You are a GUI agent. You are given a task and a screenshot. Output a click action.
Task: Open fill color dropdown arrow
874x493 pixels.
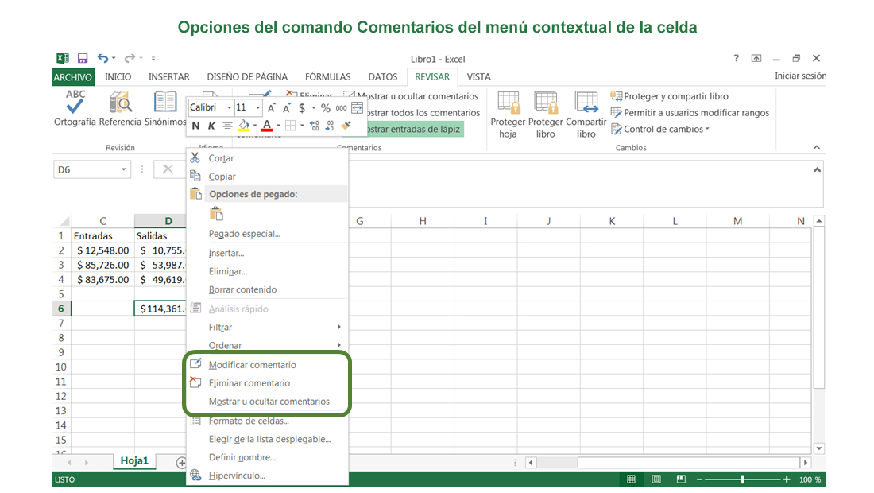point(255,126)
